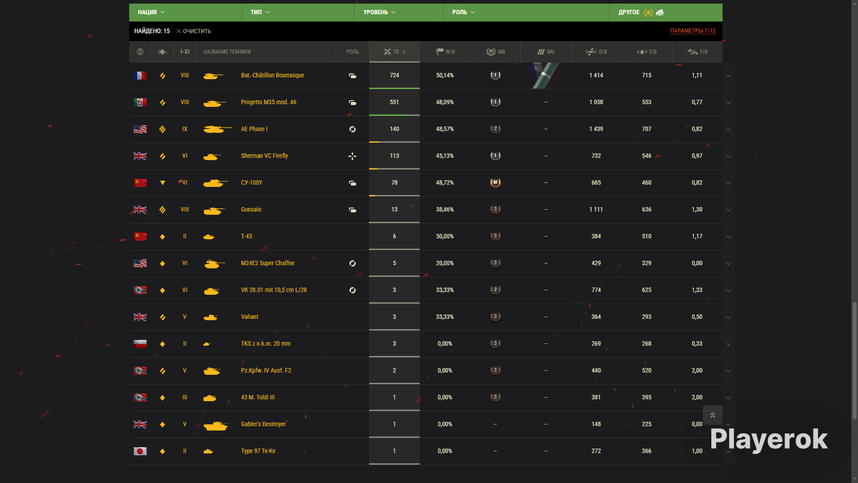Image resolution: width=858 pixels, height=483 pixels.
Task: Open the ПАРАМЕТРЫ 7/12 link
Action: 693,31
